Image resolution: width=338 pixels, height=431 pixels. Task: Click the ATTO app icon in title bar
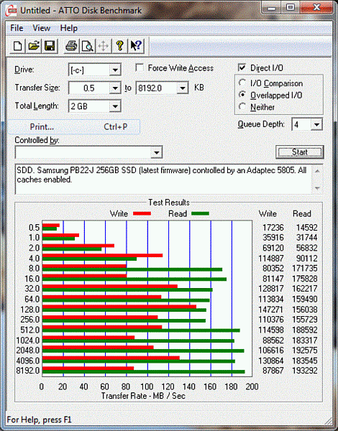click(12, 11)
